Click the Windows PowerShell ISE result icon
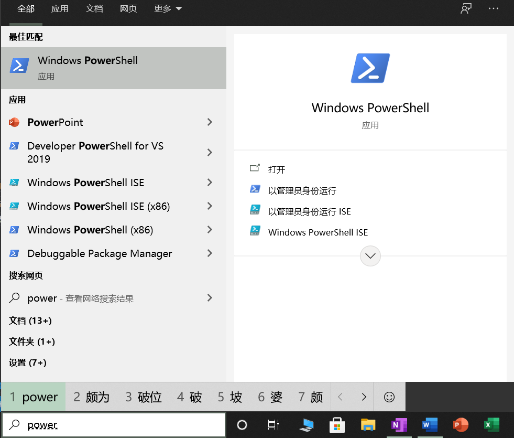 14,183
